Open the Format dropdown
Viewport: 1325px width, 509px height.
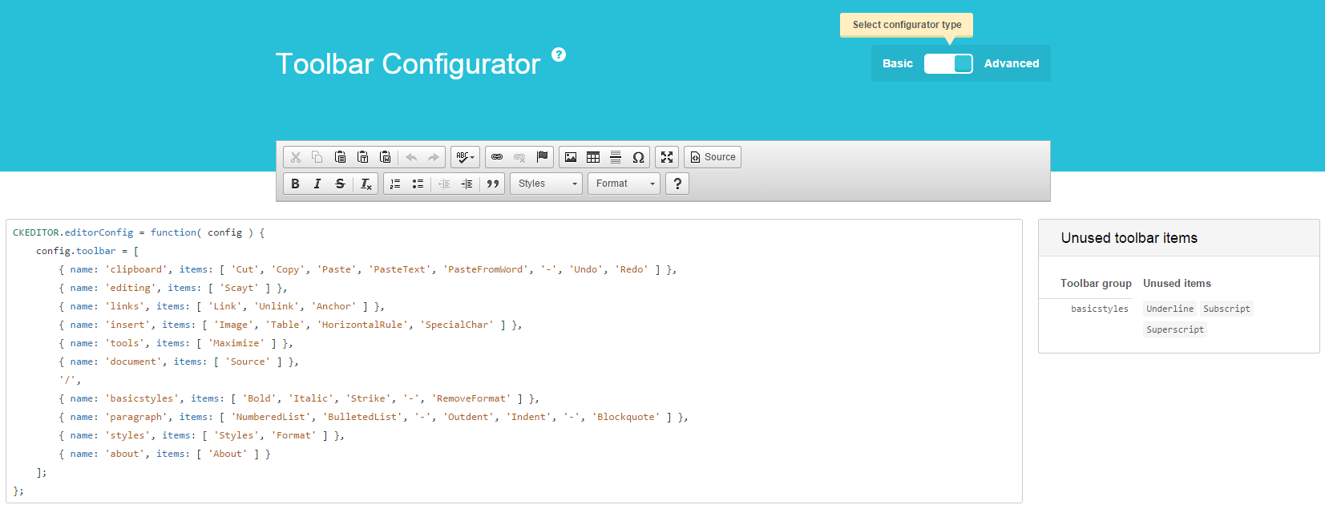624,184
